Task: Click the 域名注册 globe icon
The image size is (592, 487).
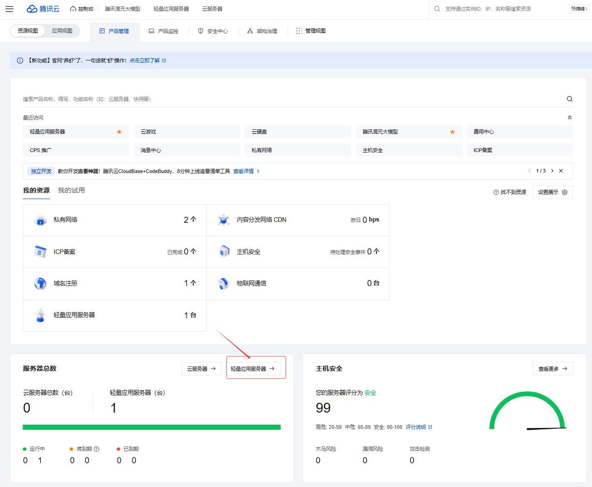Action: tap(40, 283)
